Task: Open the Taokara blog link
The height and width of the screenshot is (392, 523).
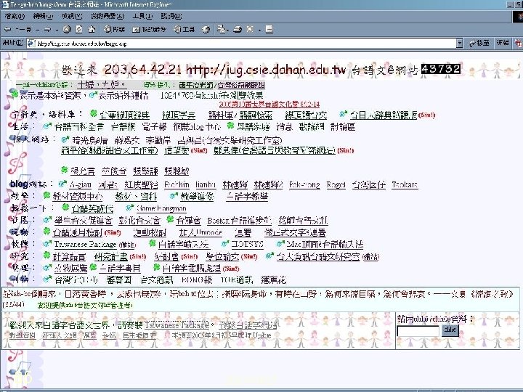Action: (x=405, y=184)
